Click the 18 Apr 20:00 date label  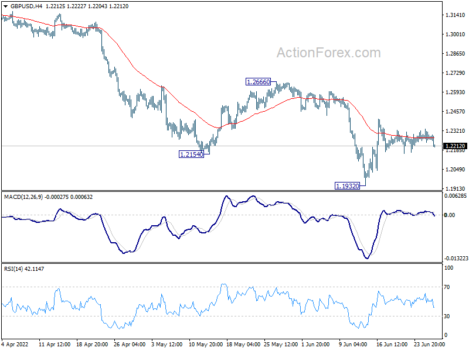click(x=92, y=345)
